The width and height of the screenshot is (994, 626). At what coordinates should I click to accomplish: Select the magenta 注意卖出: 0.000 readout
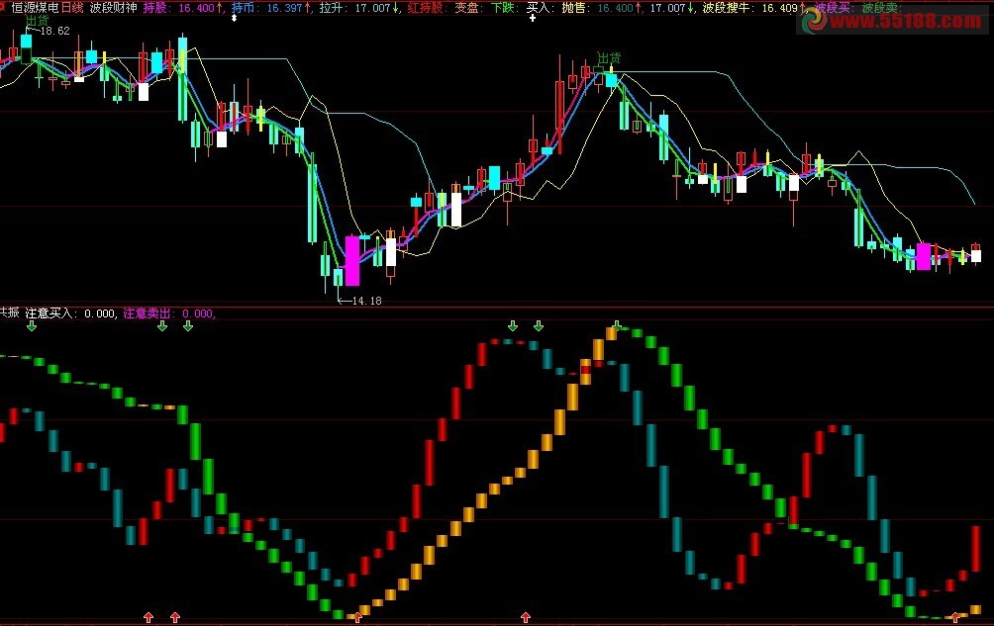click(x=168, y=313)
